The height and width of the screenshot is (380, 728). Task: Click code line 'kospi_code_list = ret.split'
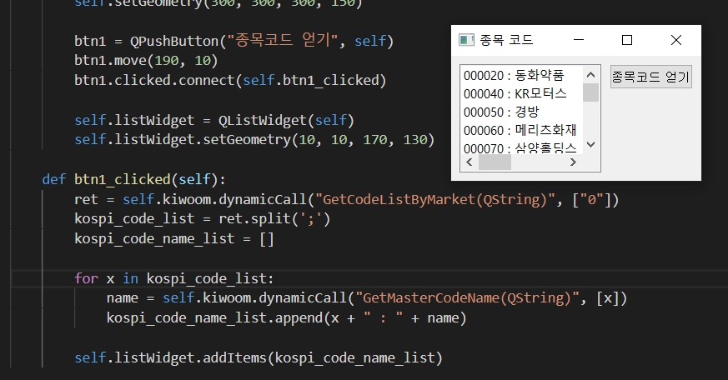pos(203,218)
